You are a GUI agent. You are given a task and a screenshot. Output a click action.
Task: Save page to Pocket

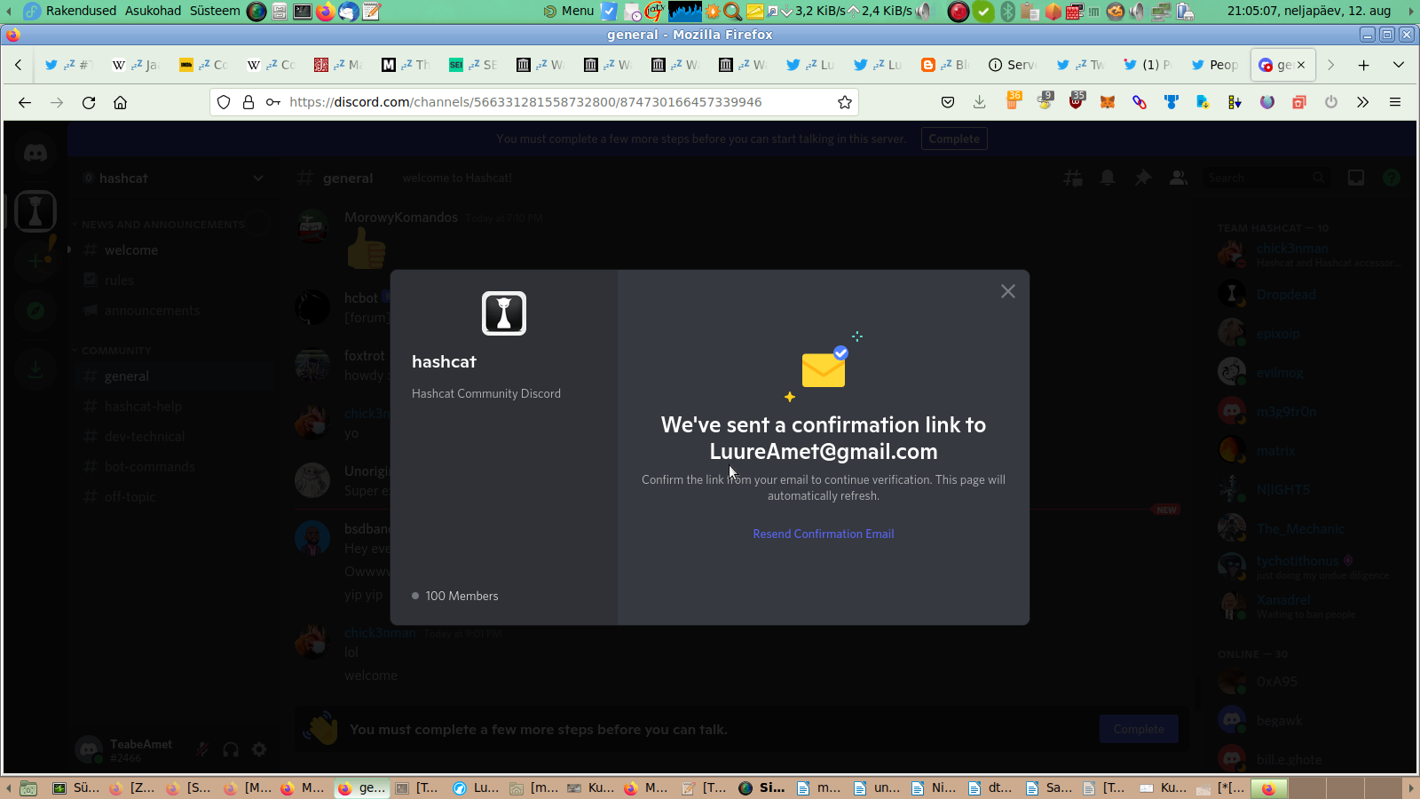pos(948,102)
